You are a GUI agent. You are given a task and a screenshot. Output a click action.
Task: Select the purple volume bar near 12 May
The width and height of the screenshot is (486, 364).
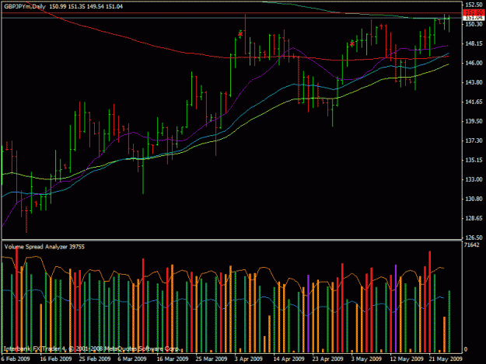click(x=396, y=308)
